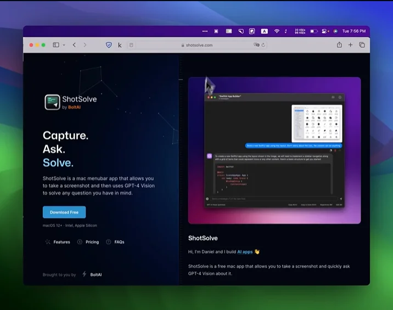Screen dimensions: 393x310
Task: Click the menu bar clock Tue 7:56 PM
Action: coord(353,31)
